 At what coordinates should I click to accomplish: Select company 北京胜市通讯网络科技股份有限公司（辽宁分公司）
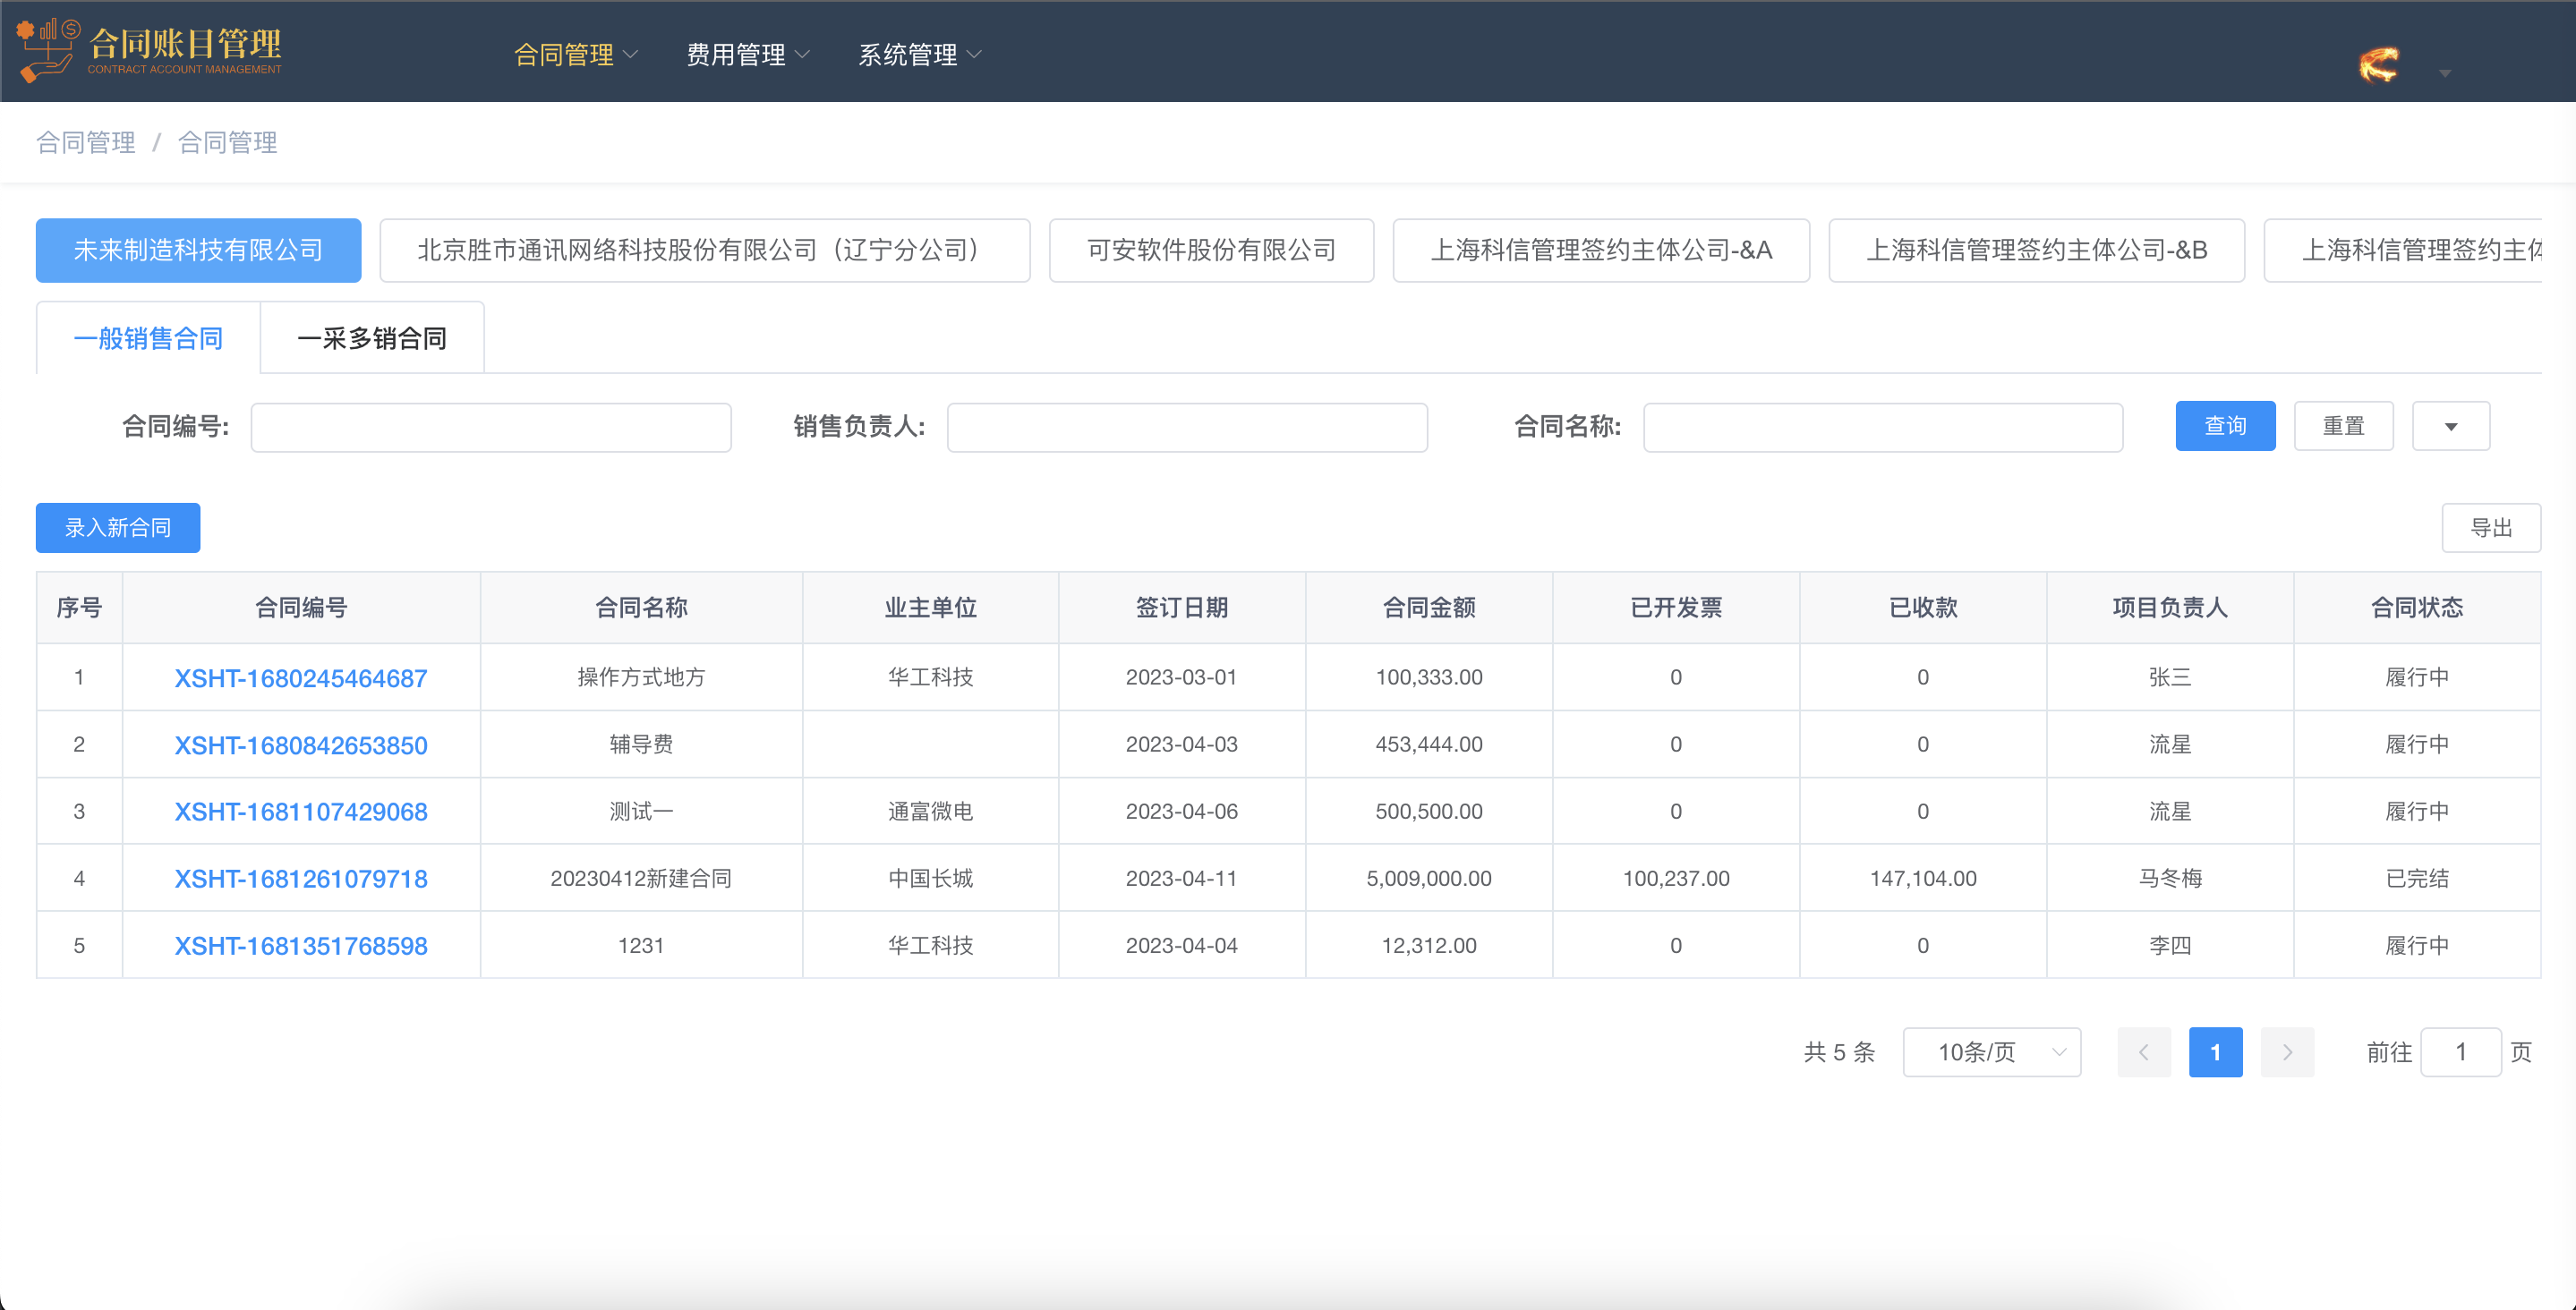click(x=704, y=250)
